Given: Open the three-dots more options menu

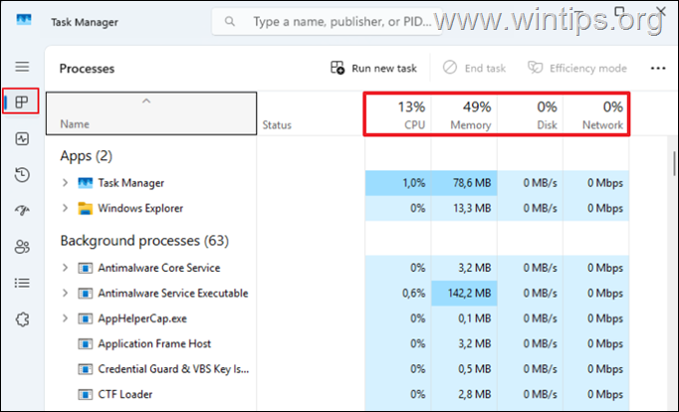Looking at the screenshot, I should (x=658, y=68).
